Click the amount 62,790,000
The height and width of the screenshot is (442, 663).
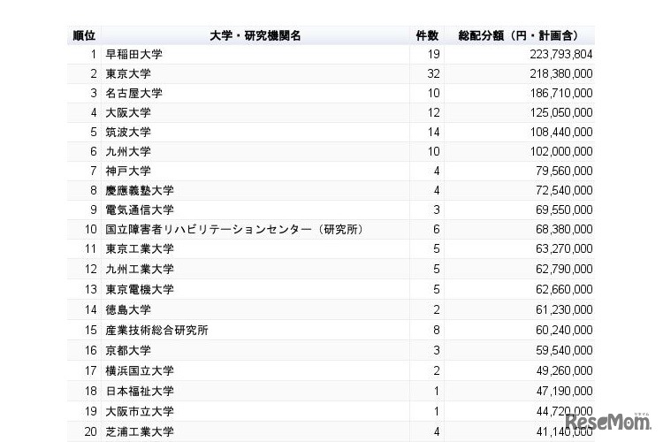[564, 269]
